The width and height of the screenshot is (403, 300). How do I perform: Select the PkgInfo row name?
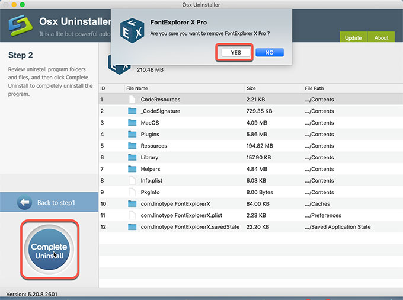click(150, 192)
